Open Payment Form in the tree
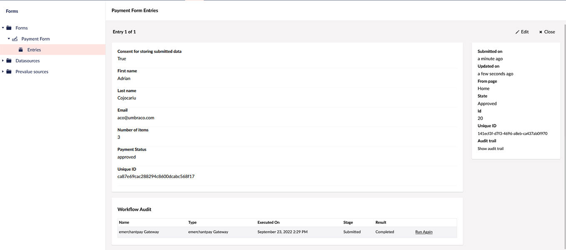566x250 pixels. click(x=35, y=39)
